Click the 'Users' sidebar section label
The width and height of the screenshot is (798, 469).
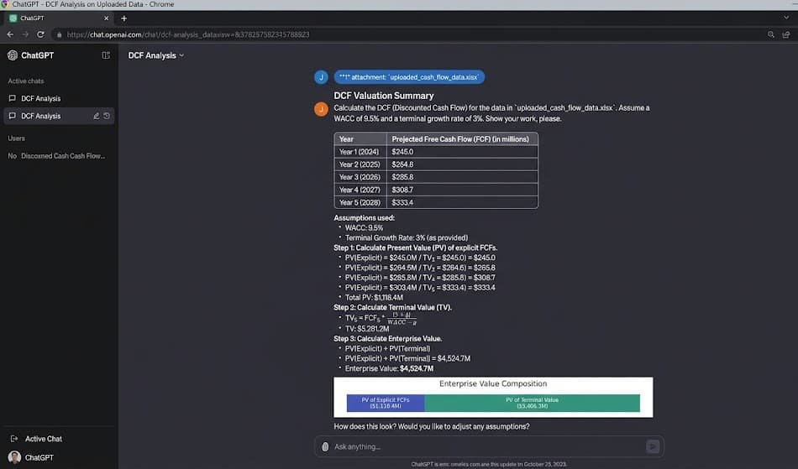tap(16, 138)
